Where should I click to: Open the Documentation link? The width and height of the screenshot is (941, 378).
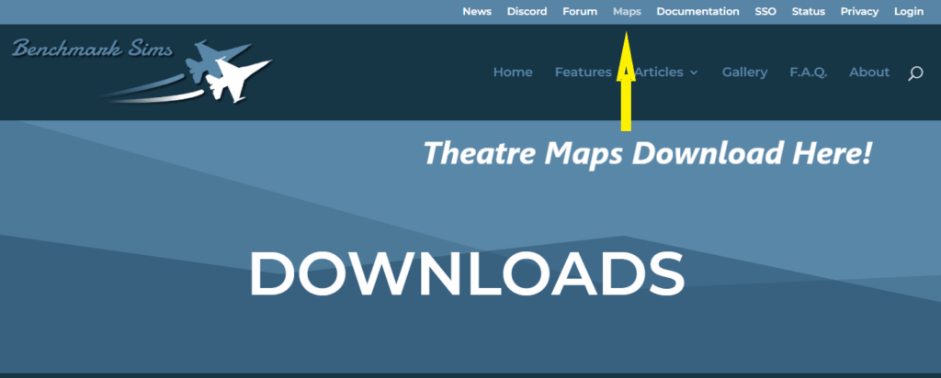click(697, 11)
